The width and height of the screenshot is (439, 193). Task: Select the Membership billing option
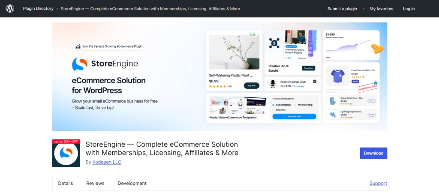tap(303, 105)
